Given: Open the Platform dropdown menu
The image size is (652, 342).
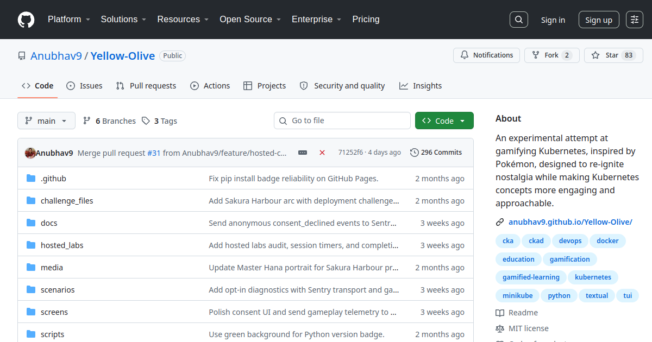Looking at the screenshot, I should point(68,20).
